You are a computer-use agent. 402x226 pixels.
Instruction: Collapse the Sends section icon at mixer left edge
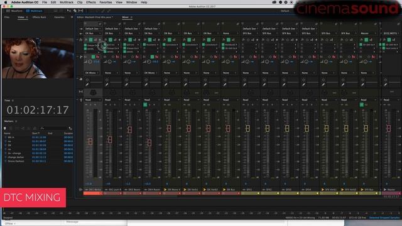(x=81, y=56)
